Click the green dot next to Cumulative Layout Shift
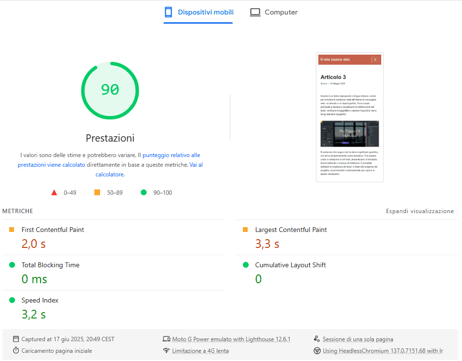Image resolution: width=462 pixels, height=361 pixels. (246, 265)
